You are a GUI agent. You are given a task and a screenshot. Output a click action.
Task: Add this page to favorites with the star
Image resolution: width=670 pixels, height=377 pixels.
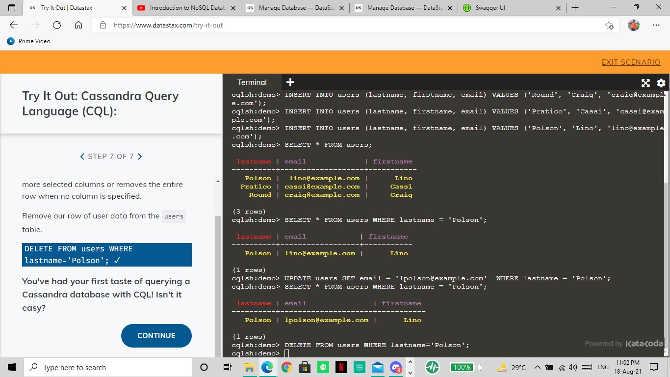[609, 26]
